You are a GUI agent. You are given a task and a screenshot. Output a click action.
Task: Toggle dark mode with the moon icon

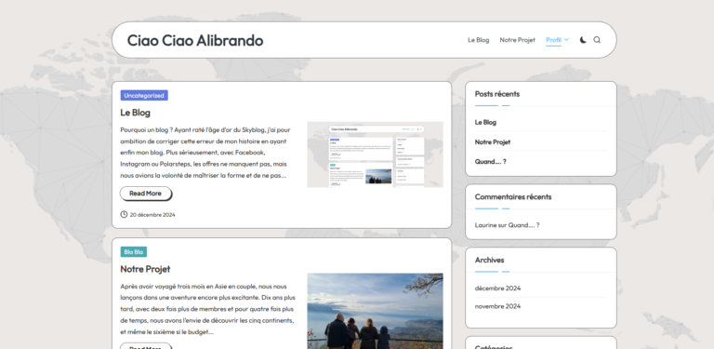pyautogui.click(x=583, y=40)
